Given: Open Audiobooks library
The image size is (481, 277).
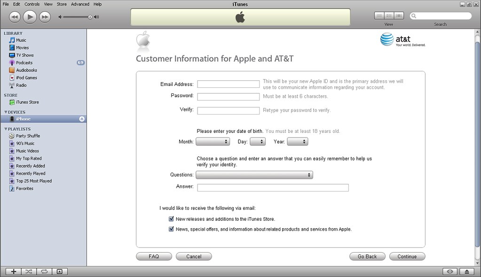Looking at the screenshot, I should pyautogui.click(x=26, y=70).
